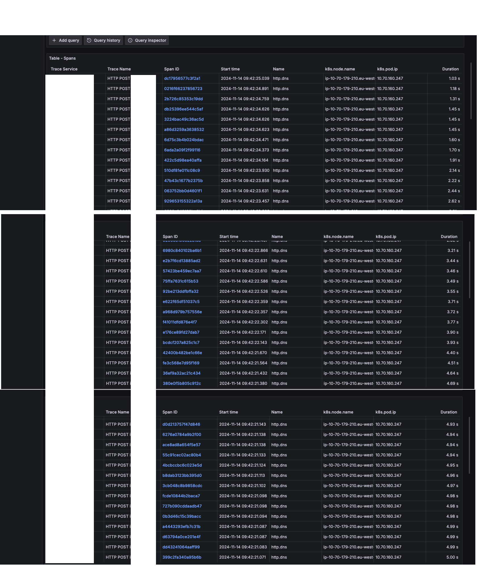Open span a86d3259a3638532
481x568 pixels.
coord(184,130)
